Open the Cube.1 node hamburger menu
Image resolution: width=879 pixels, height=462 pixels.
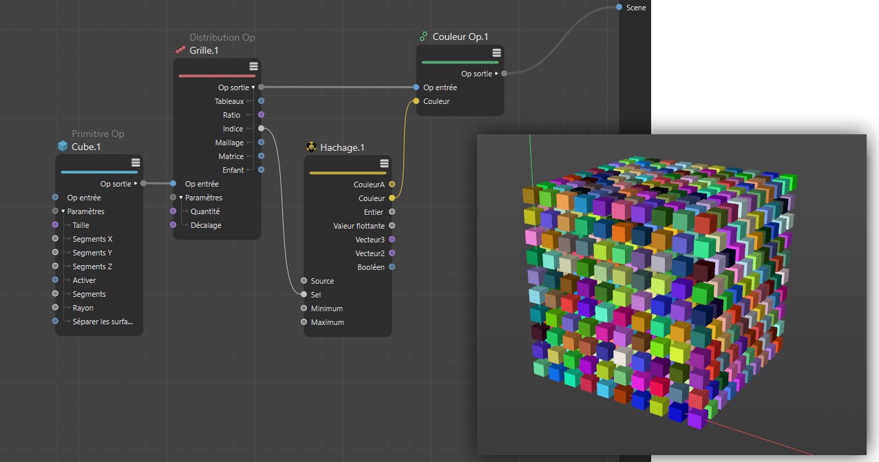pyautogui.click(x=136, y=162)
